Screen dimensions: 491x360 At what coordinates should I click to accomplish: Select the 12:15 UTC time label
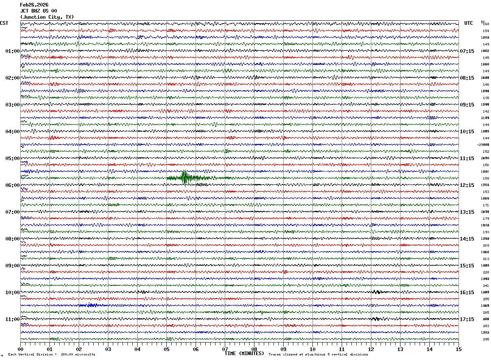467,185
